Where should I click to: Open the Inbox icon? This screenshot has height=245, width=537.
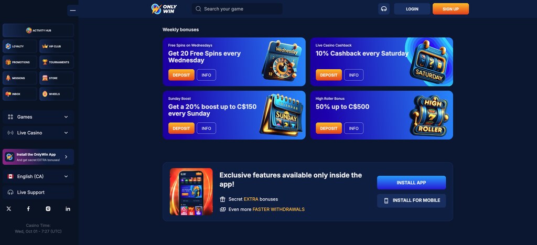pos(8,94)
